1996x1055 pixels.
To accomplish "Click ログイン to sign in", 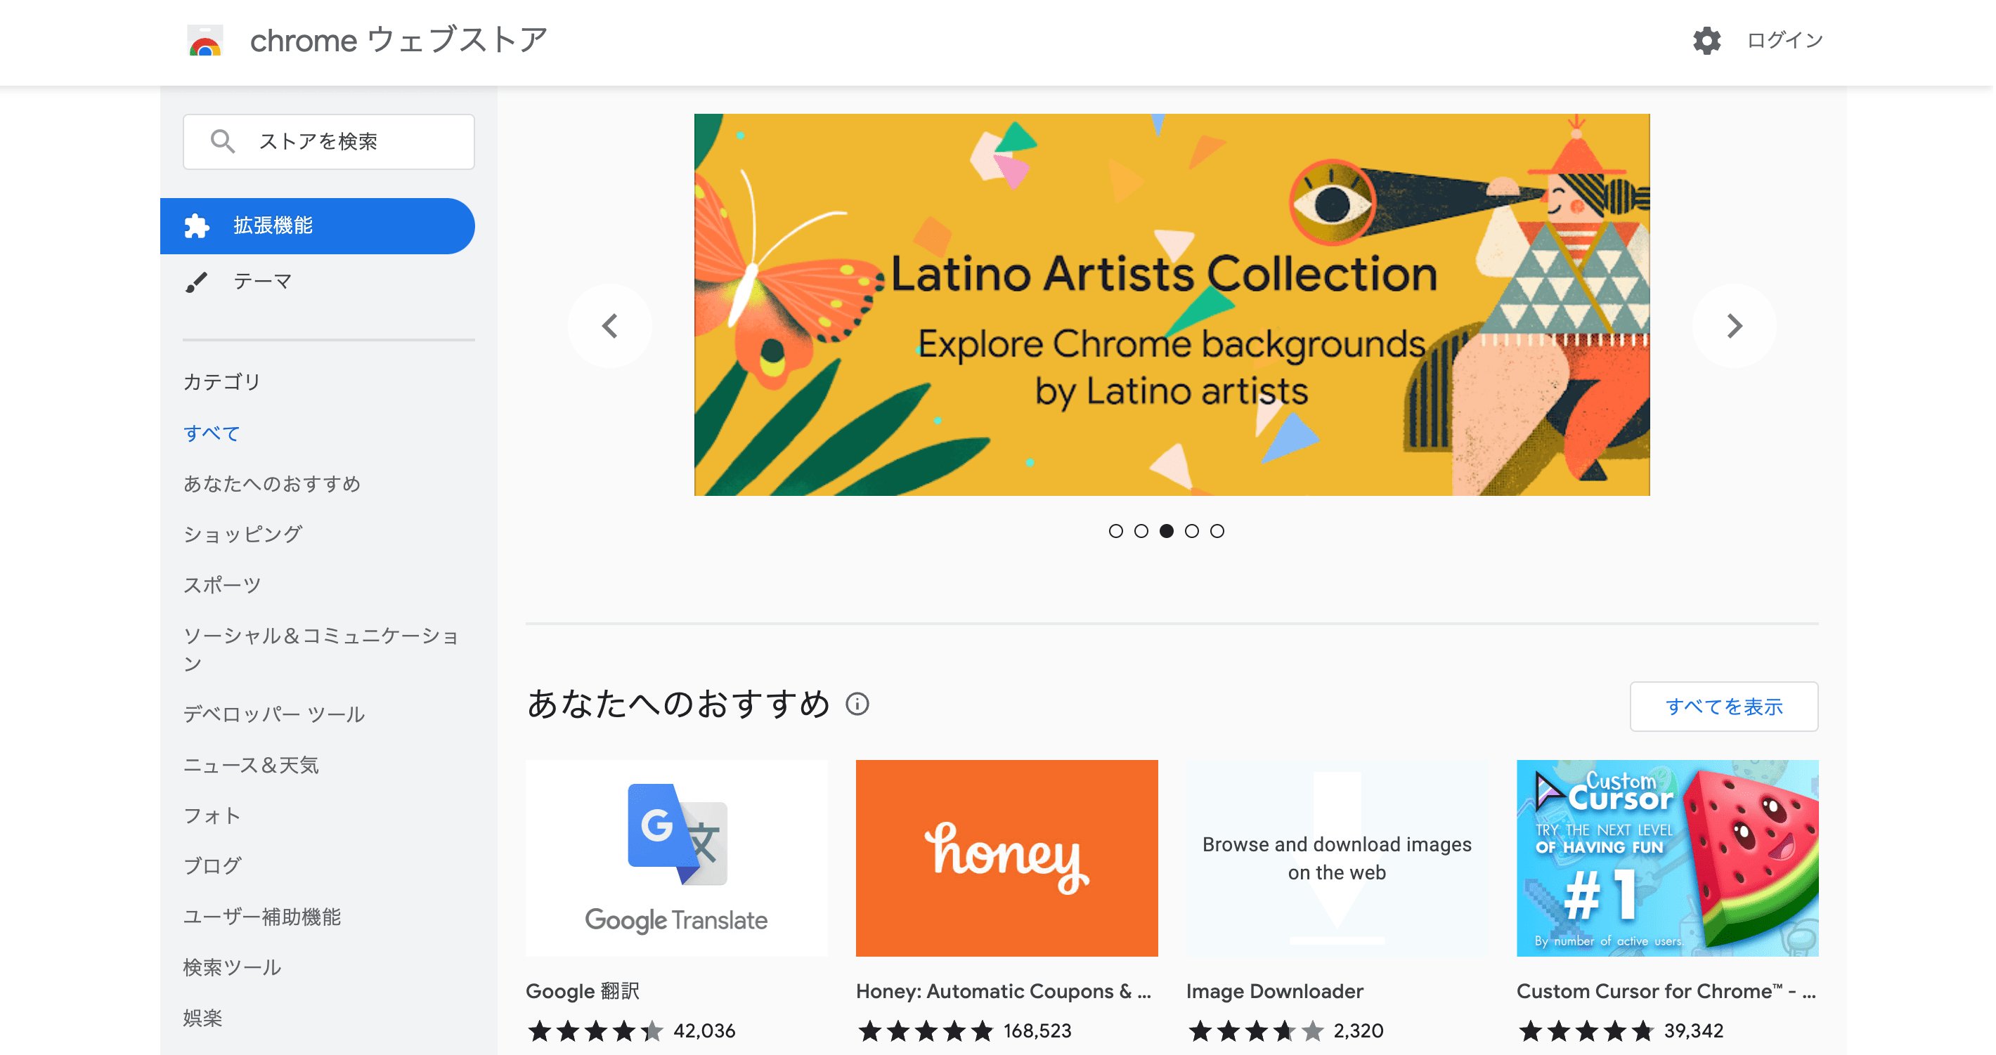I will pyautogui.click(x=1784, y=40).
